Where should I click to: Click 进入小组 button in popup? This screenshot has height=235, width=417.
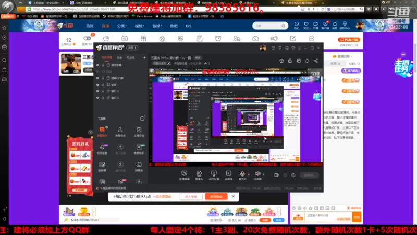click(191, 197)
